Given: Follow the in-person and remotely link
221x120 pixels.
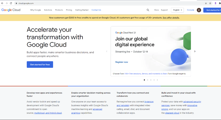Looking at the screenshot, I should [x=135, y=103].
